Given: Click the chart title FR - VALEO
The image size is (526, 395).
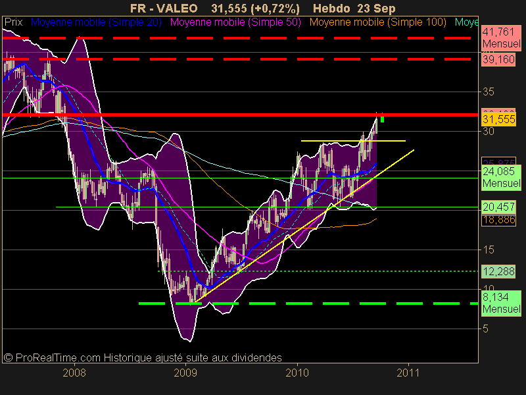Looking at the screenshot, I should click(x=164, y=8).
